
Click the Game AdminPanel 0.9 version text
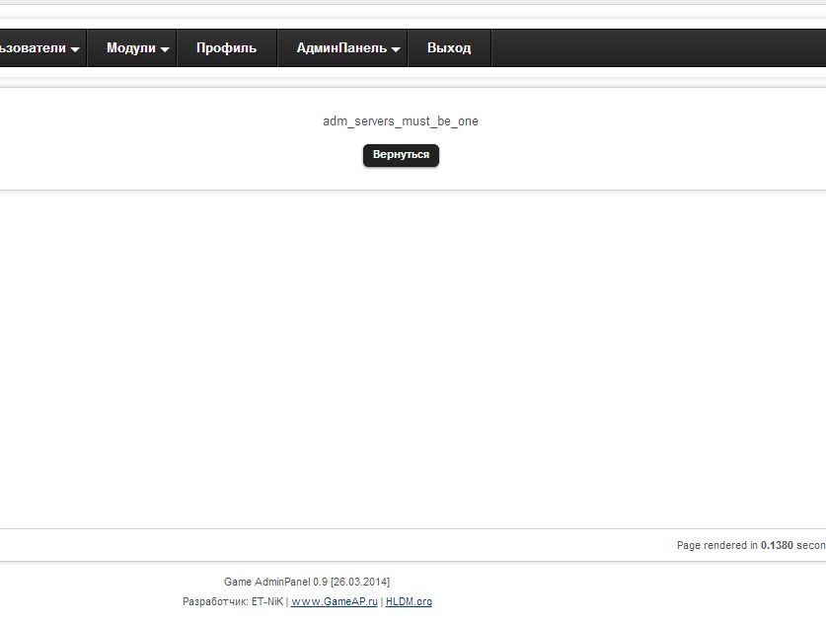(x=275, y=582)
